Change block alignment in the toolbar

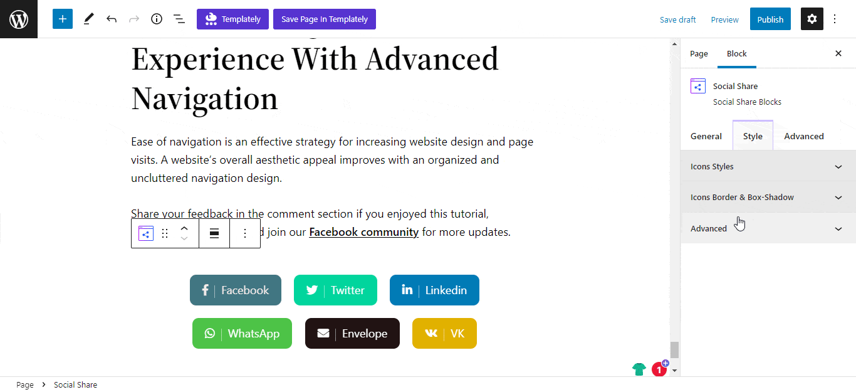click(x=214, y=233)
